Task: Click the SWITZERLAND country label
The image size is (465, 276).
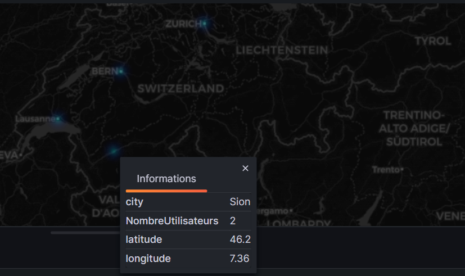Action: click(x=180, y=89)
